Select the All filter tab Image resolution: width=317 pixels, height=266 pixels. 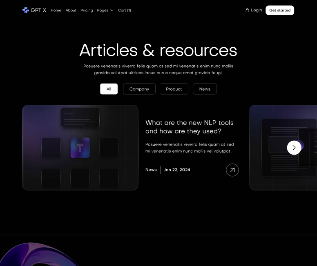109,89
